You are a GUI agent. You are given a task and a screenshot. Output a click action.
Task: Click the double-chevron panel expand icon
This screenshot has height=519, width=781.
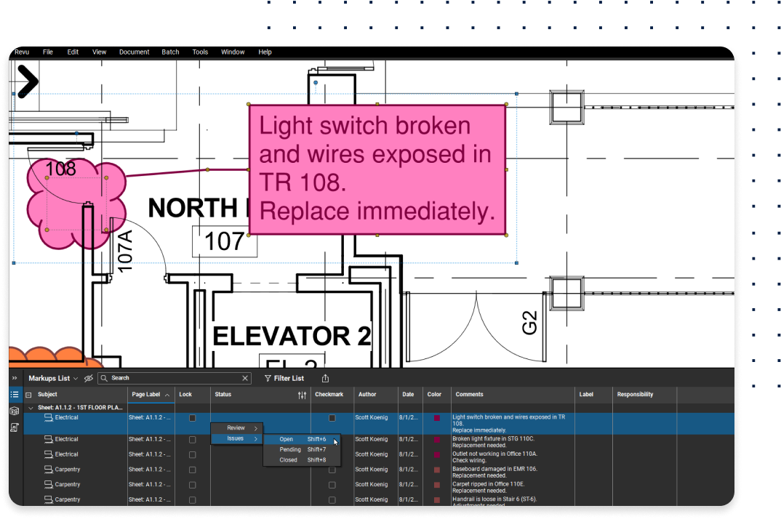click(x=15, y=378)
